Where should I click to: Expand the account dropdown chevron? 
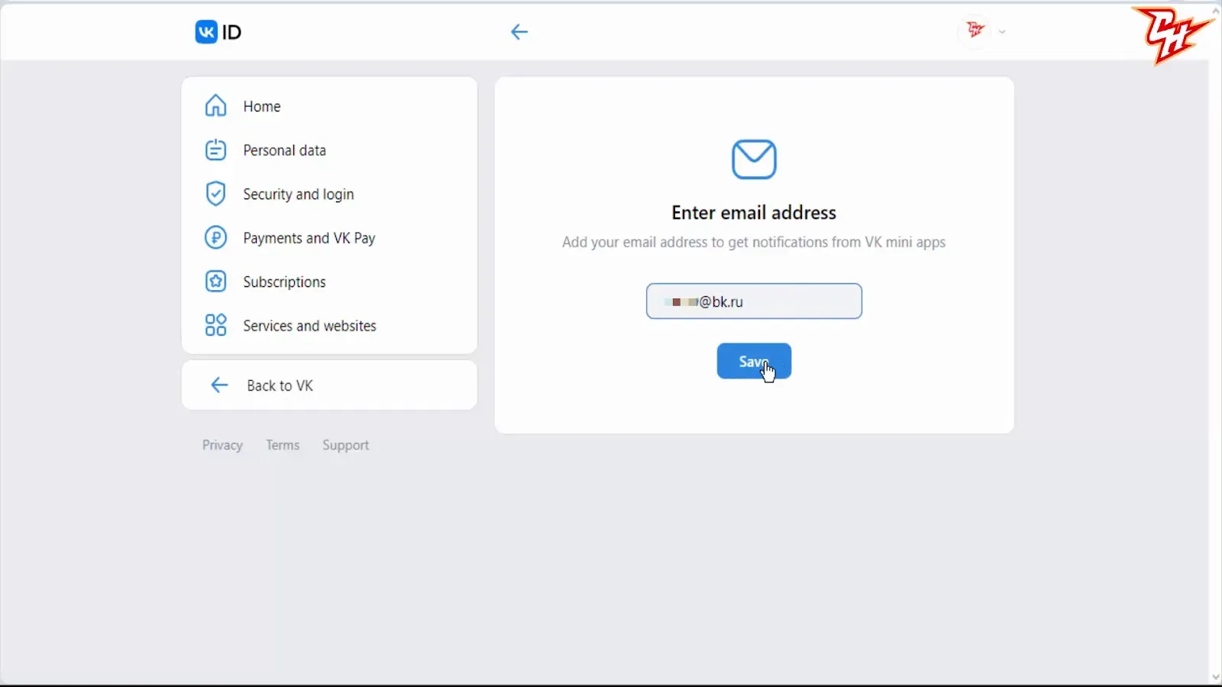tap(1002, 32)
